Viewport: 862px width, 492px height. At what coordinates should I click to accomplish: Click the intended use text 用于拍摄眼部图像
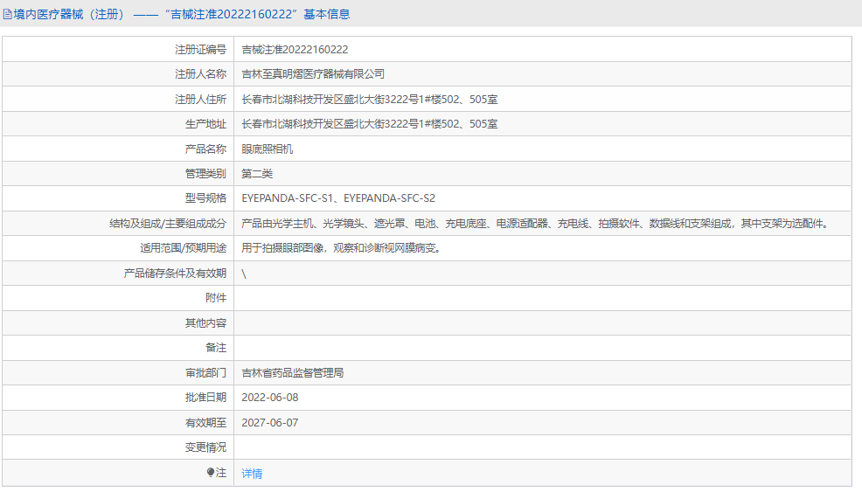(x=342, y=248)
